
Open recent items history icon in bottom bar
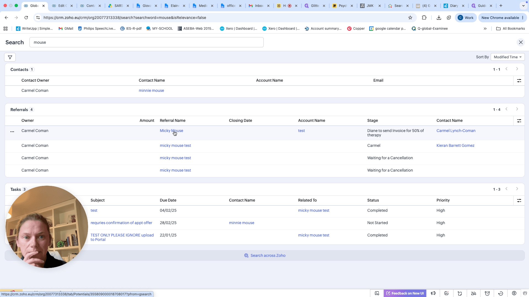click(501, 293)
